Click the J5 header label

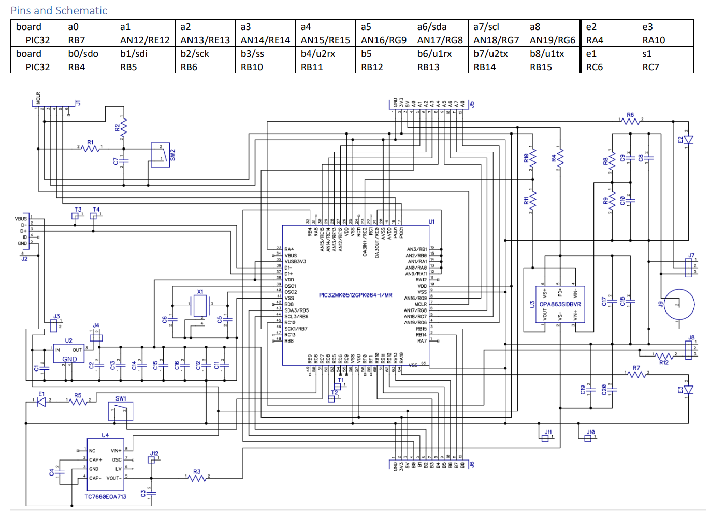(x=472, y=105)
